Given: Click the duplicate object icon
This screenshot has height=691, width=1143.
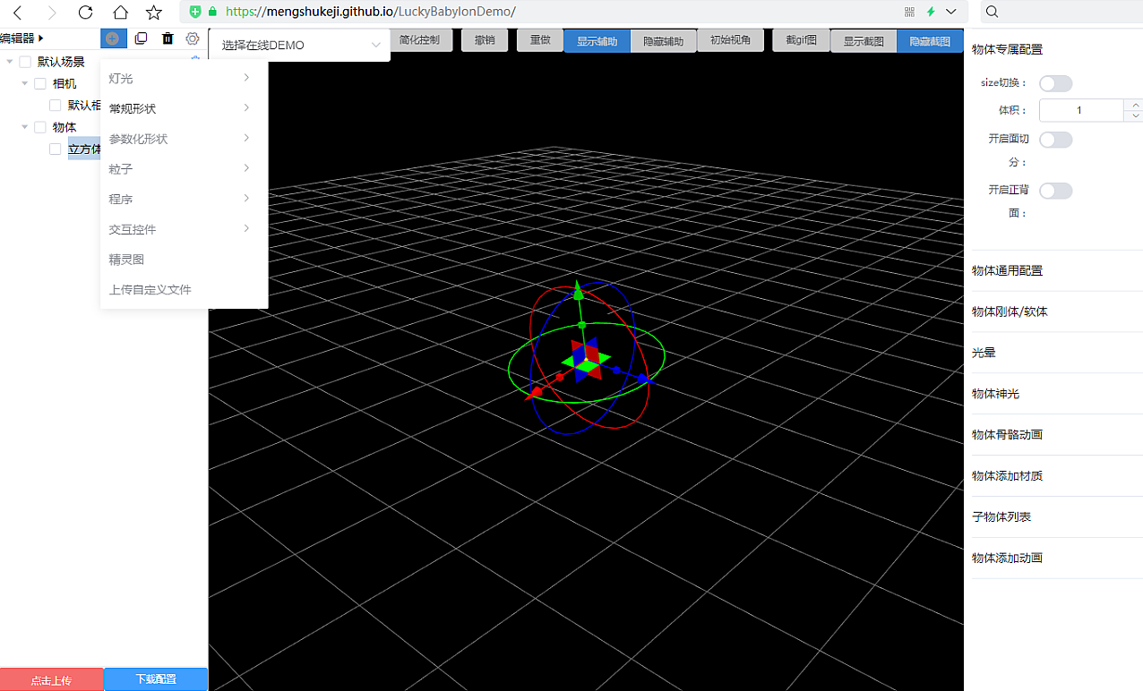Looking at the screenshot, I should click(x=141, y=38).
